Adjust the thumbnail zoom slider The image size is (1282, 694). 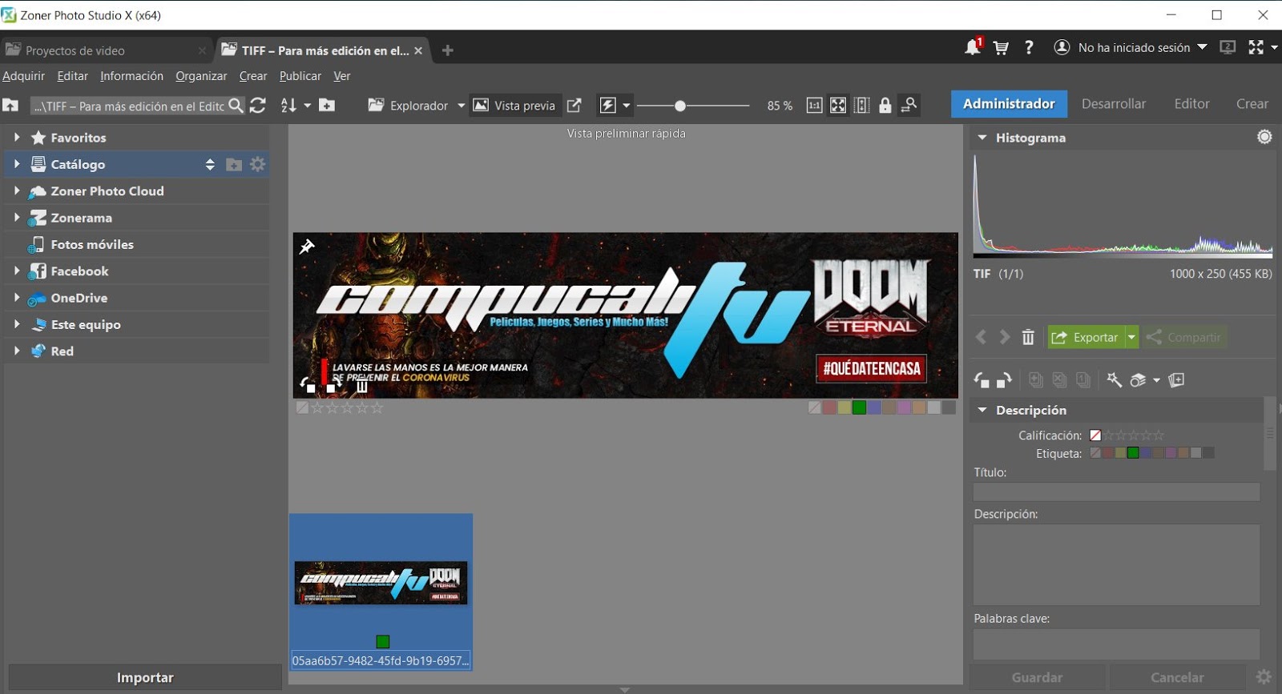680,106
